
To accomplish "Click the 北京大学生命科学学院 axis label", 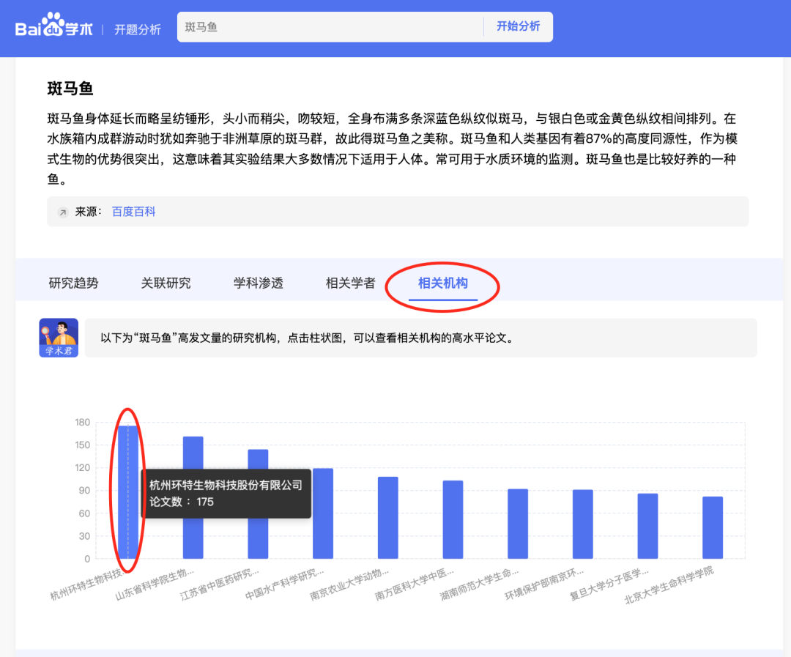I will (669, 585).
